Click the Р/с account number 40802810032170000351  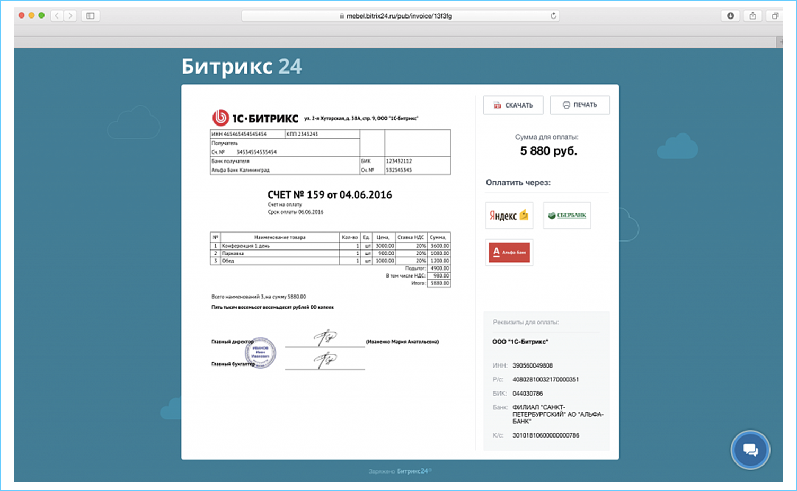pyautogui.click(x=546, y=379)
